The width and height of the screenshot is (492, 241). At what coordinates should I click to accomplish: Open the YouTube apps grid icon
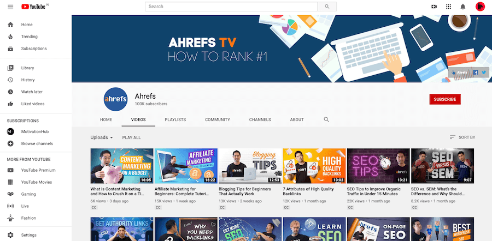click(449, 6)
